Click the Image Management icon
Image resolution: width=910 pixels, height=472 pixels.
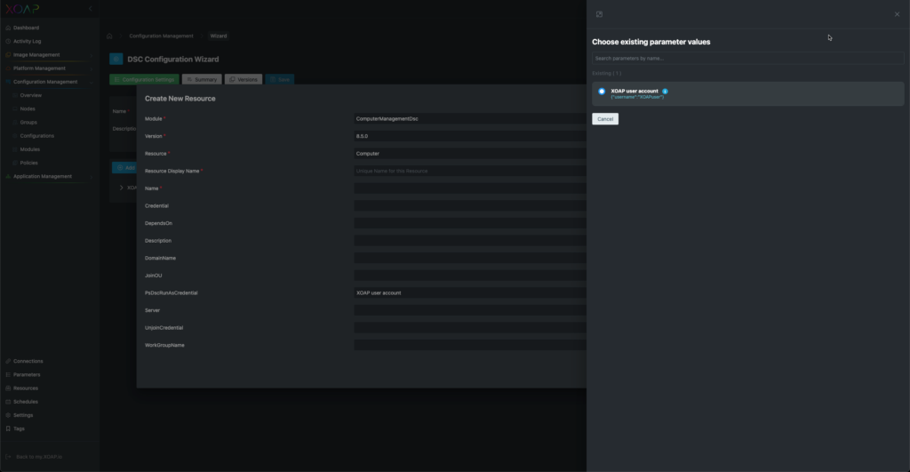click(8, 54)
